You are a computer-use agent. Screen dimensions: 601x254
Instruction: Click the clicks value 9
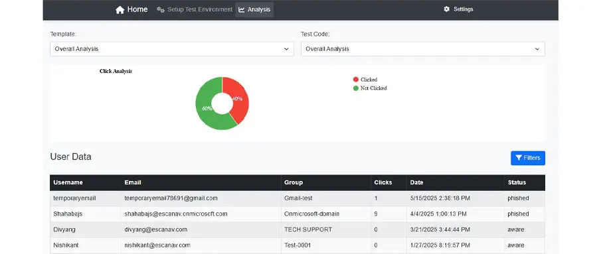tap(376, 214)
